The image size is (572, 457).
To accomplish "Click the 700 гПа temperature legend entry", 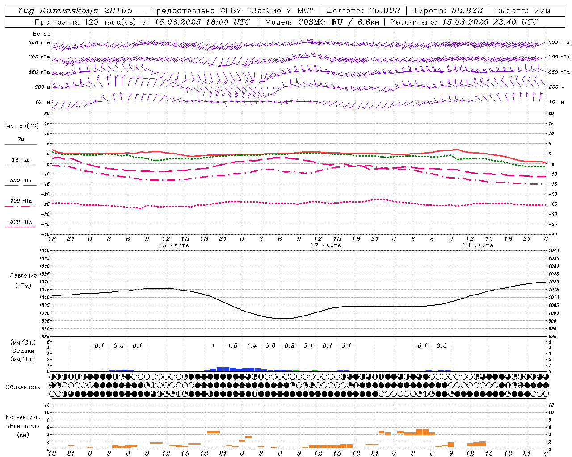I will (x=21, y=201).
